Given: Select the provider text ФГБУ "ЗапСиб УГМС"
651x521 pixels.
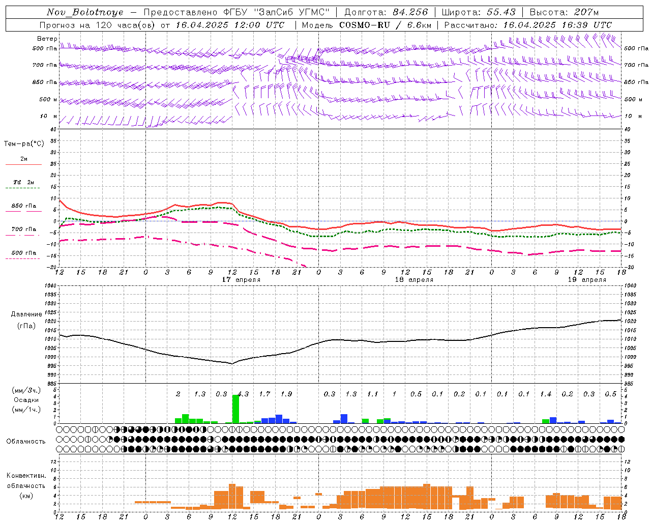Looking at the screenshot, I should pos(277,12).
